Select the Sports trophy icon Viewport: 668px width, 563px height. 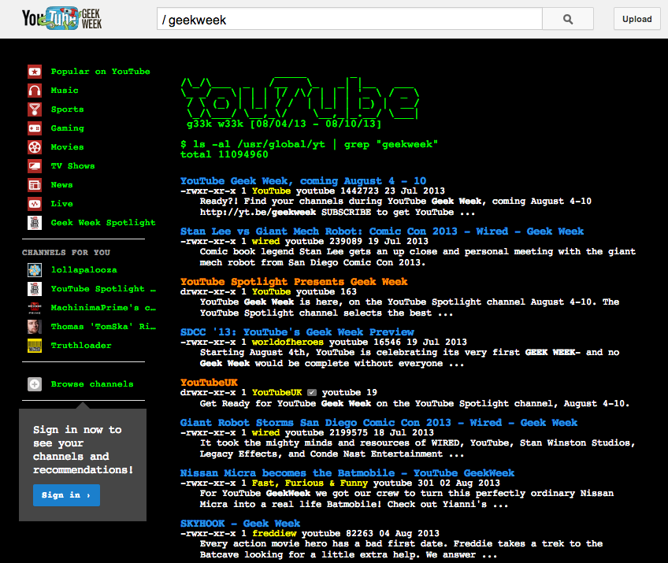pyautogui.click(x=35, y=109)
